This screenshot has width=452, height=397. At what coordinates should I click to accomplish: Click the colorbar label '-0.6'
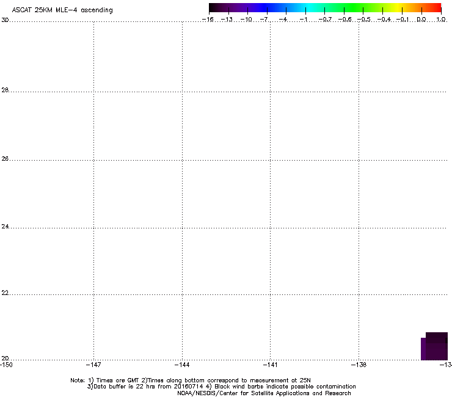(344, 20)
